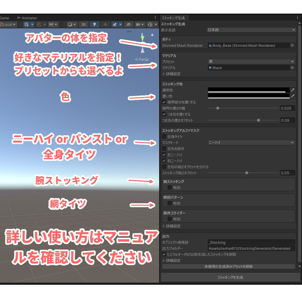
Task: Toggle hidden objects visibility eye icon
Action: point(128,24)
